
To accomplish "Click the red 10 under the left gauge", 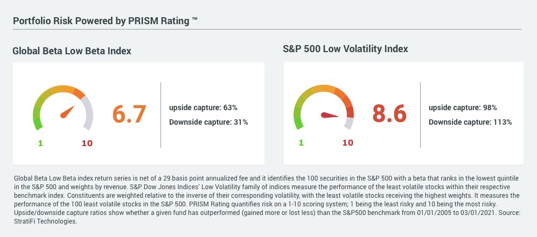I will (x=87, y=143).
